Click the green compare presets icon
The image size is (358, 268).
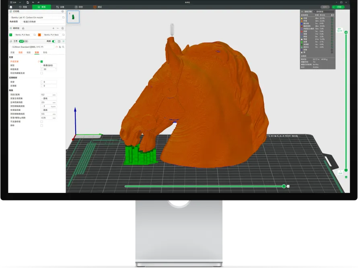click(64, 41)
